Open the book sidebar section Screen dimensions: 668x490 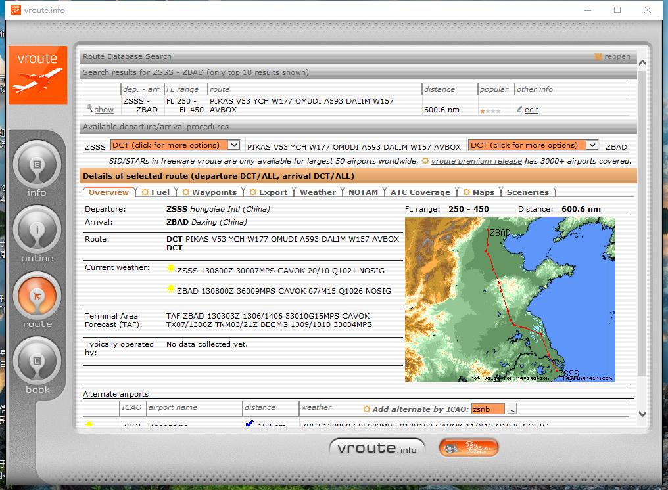pos(37,361)
